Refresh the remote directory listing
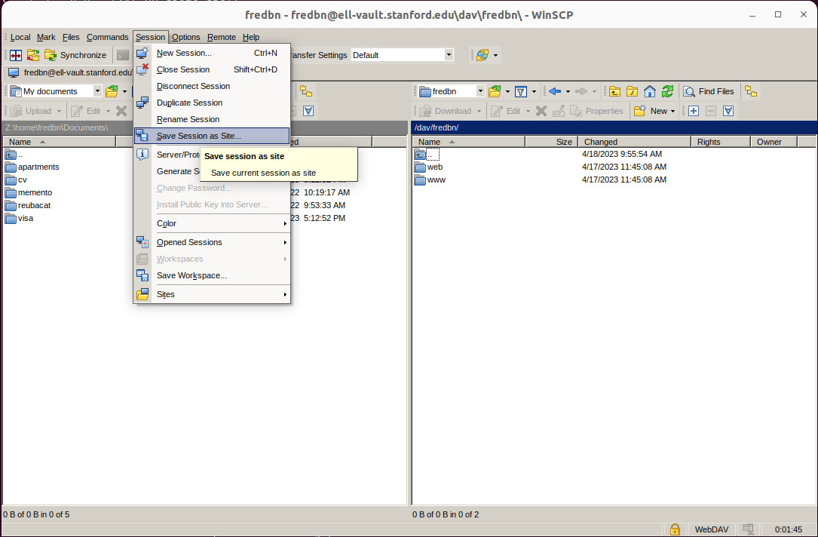818x537 pixels. [x=667, y=91]
